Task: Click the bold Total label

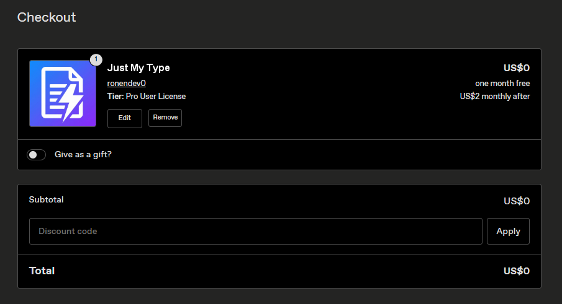Action: pyautogui.click(x=42, y=271)
